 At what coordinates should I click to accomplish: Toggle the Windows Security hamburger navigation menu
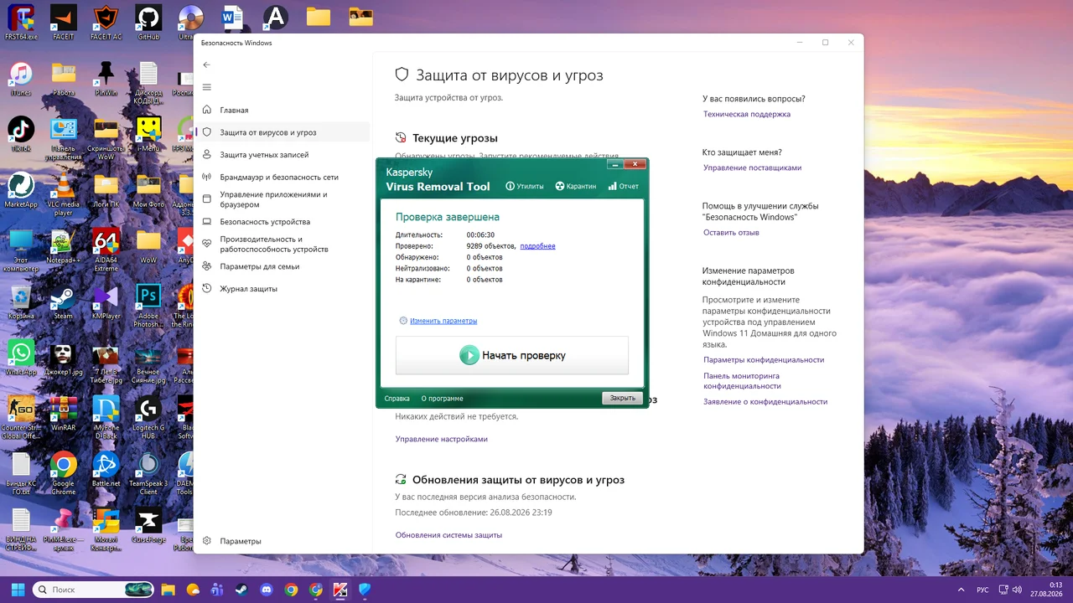click(x=207, y=87)
